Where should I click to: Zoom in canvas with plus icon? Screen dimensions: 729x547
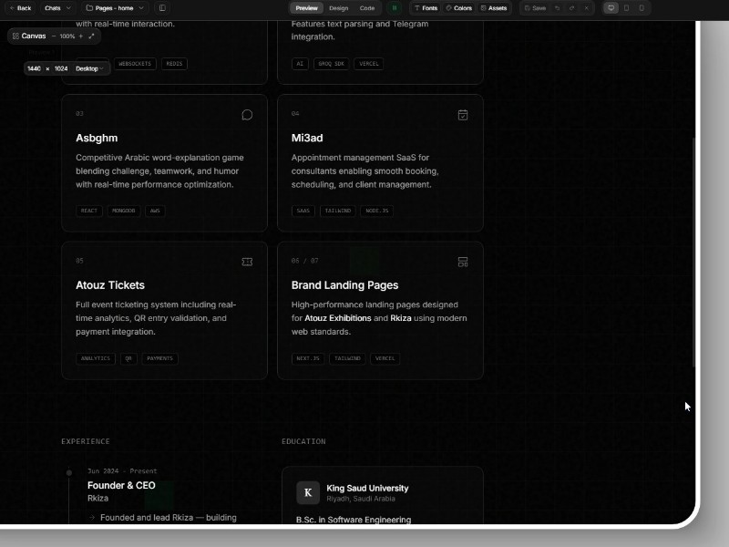(x=81, y=36)
